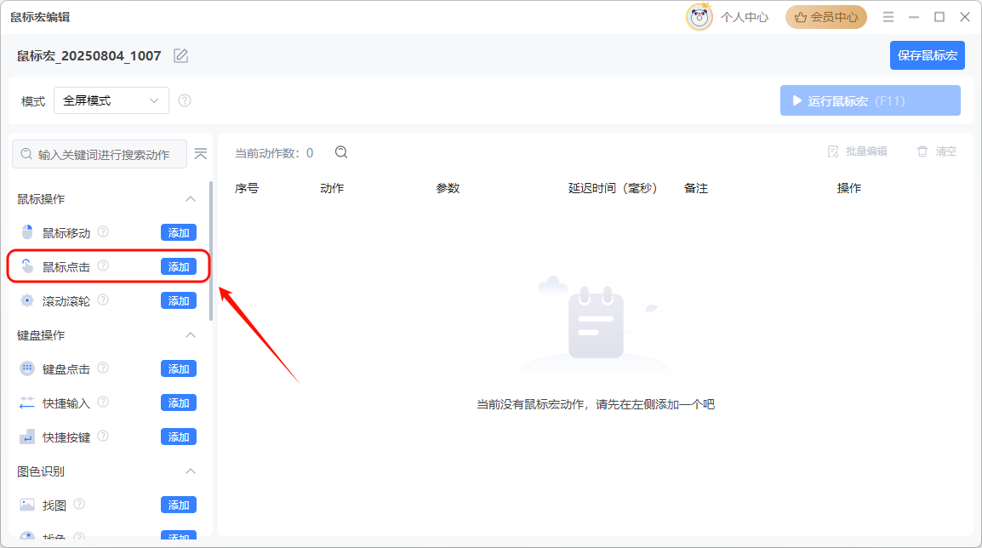Collapse the 键盘操作 section
The height and width of the screenshot is (548, 982).
click(x=191, y=335)
